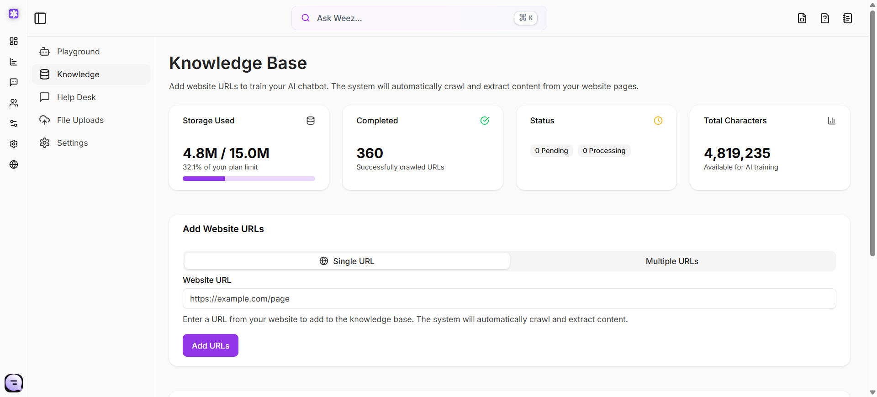
Task: Open File Uploads section
Action: click(x=80, y=120)
